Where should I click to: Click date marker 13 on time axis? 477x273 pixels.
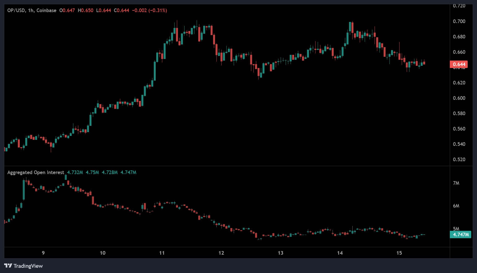280,253
